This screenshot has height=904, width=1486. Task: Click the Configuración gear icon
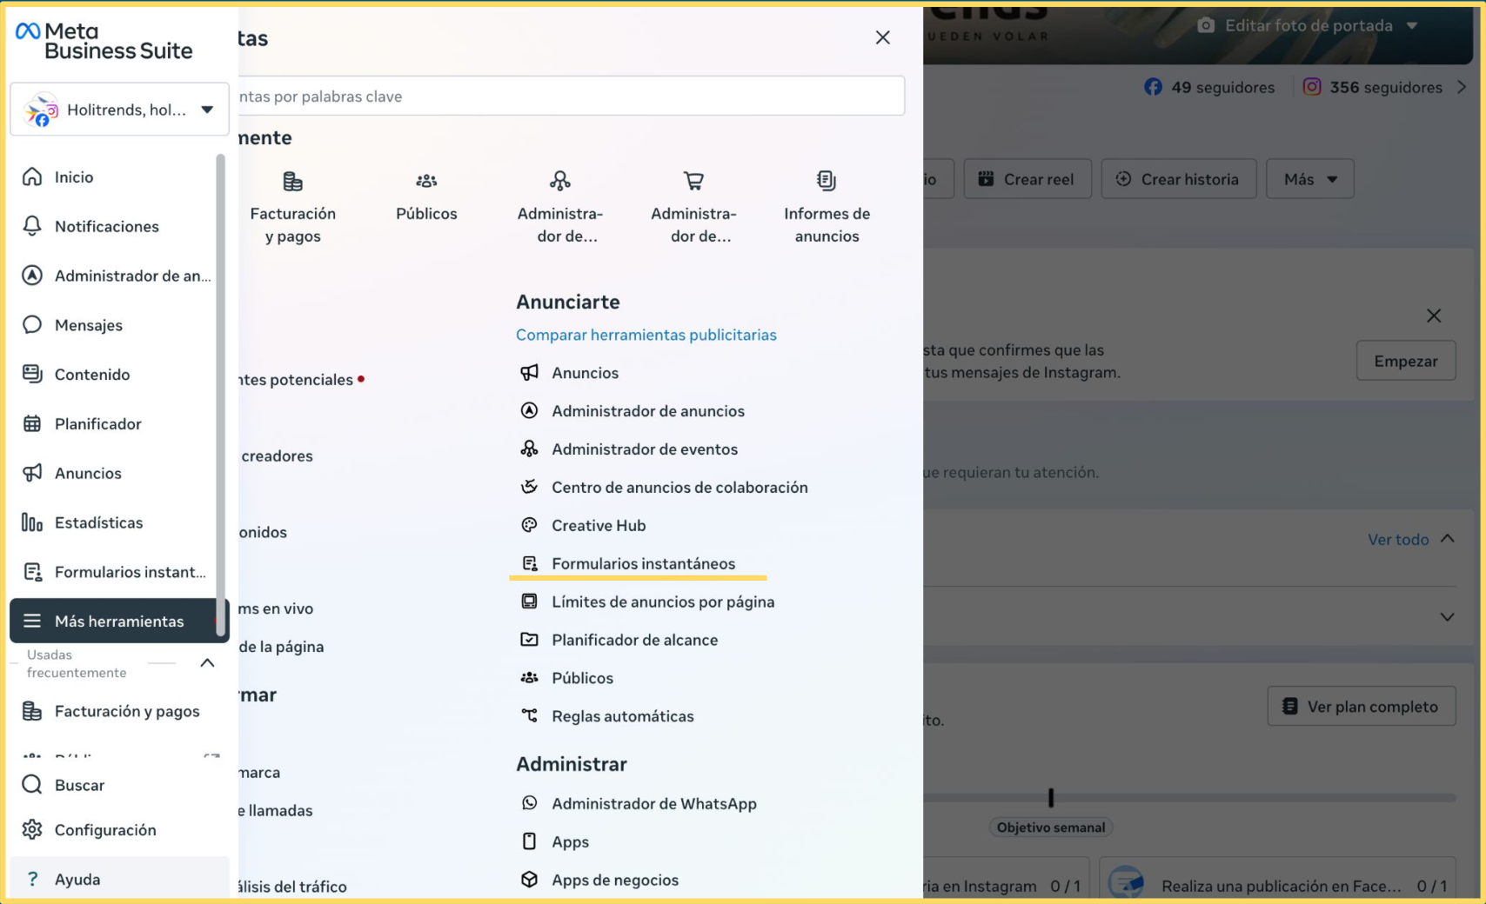pyautogui.click(x=32, y=830)
